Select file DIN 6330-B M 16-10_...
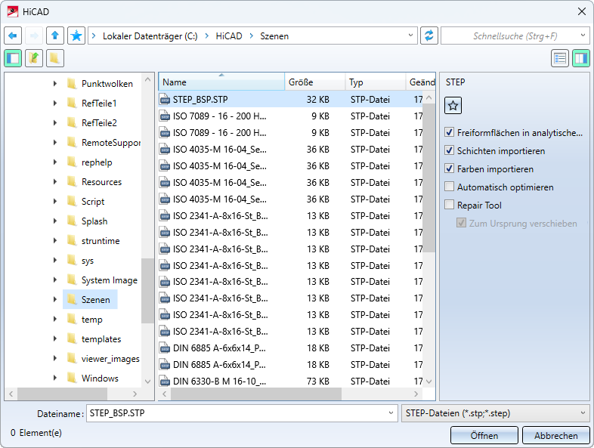 click(x=219, y=381)
